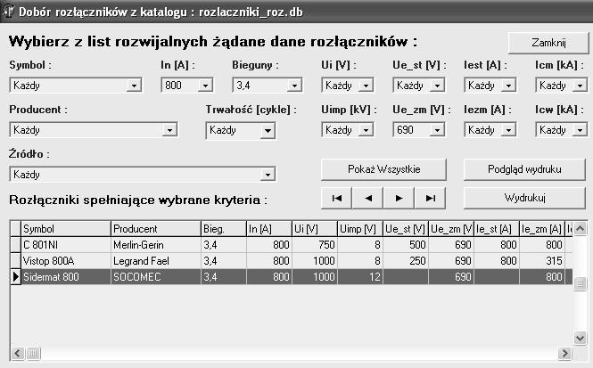Select the C 801NI row

pos(292,245)
